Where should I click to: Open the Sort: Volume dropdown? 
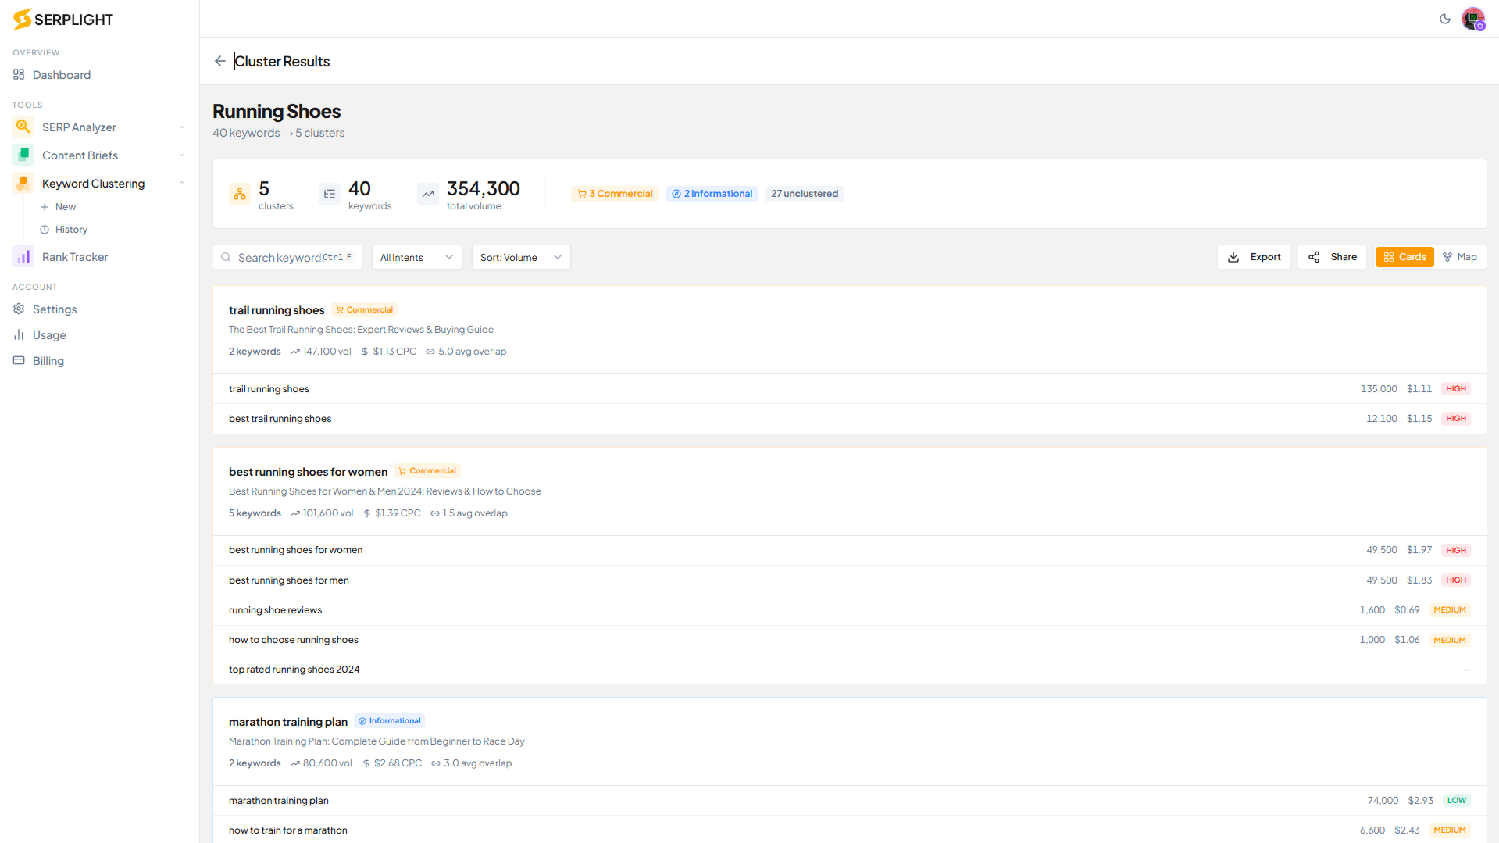(x=520, y=256)
